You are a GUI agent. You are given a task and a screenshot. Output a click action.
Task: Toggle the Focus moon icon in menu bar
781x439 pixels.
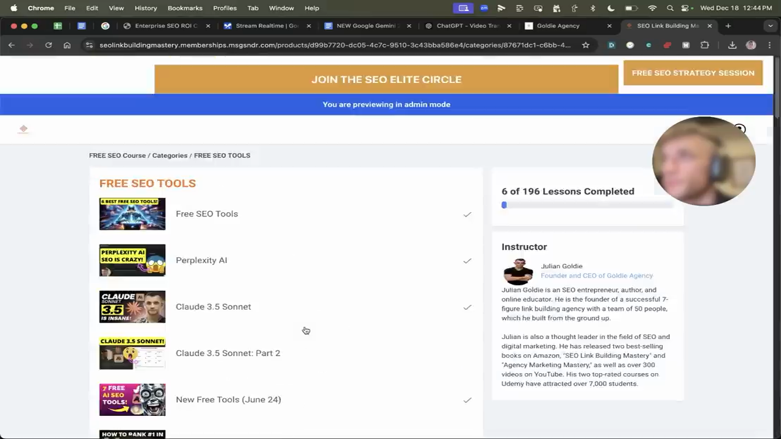[x=611, y=8]
